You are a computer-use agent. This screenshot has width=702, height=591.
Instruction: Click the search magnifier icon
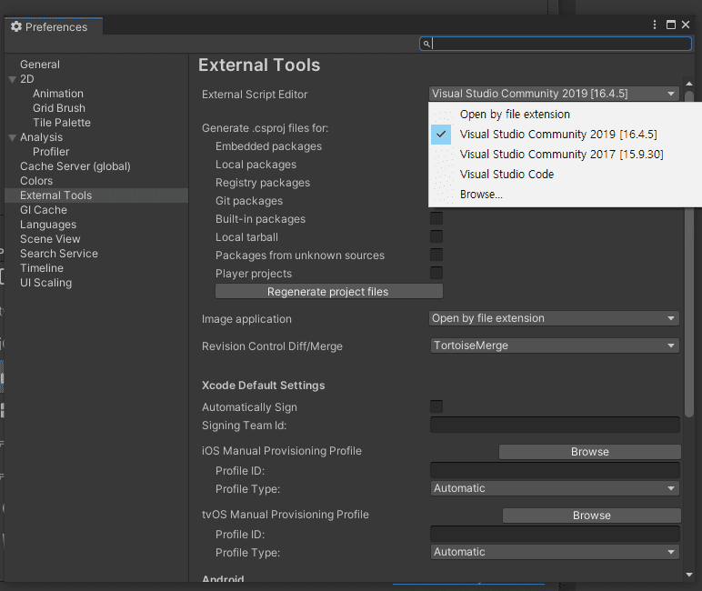426,44
